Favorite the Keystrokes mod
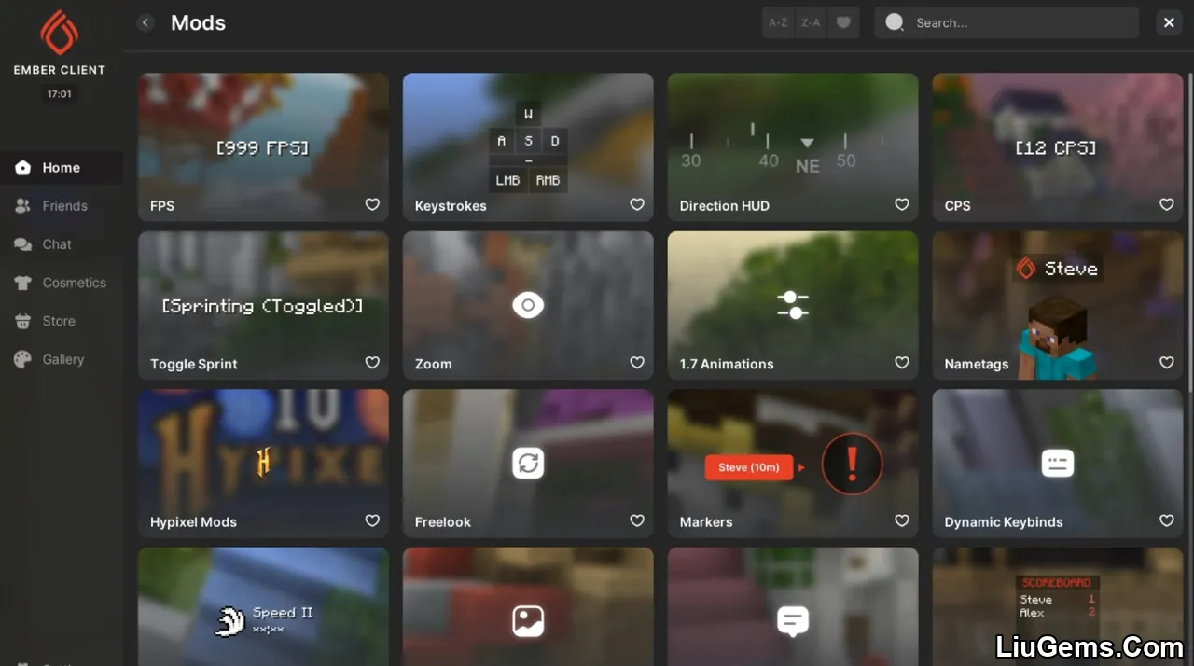The width and height of the screenshot is (1194, 666). (637, 204)
